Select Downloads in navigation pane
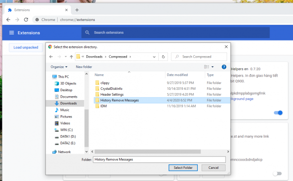Screen dimensions: 293x181 [65, 103]
